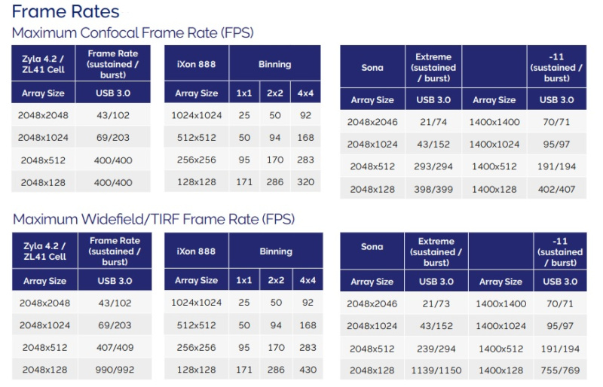Click the "Frame Rates" page title
The width and height of the screenshot is (603, 387).
tap(66, 11)
